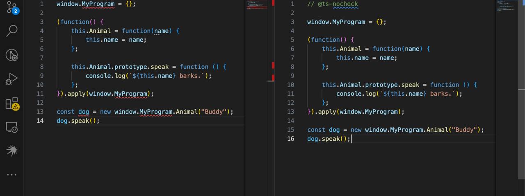525x196 pixels.
Task: Select line 14 via left editor line number
Action: (x=40, y=121)
